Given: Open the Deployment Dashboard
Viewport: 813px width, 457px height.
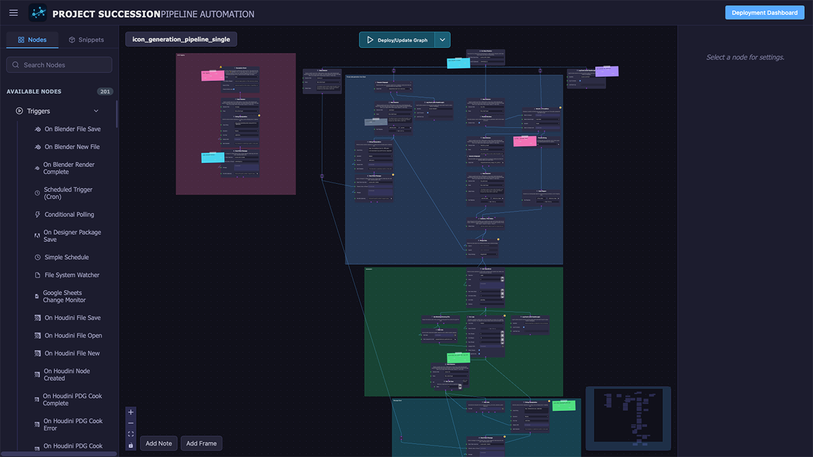Looking at the screenshot, I should click(x=765, y=13).
